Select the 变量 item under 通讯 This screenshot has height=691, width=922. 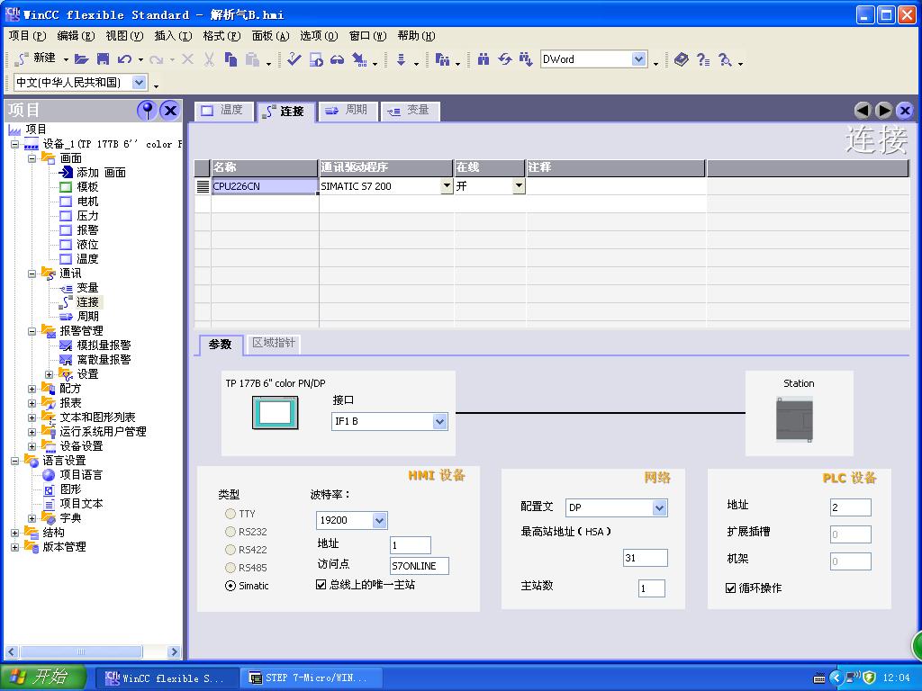tap(79, 287)
